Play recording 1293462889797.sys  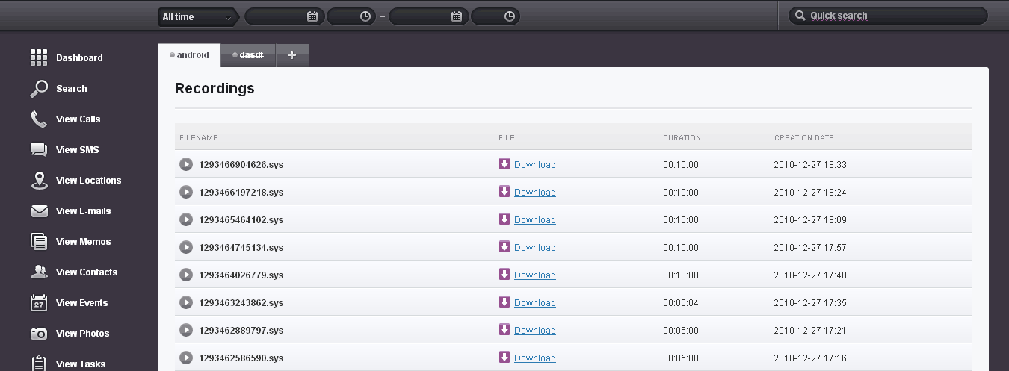(x=186, y=330)
